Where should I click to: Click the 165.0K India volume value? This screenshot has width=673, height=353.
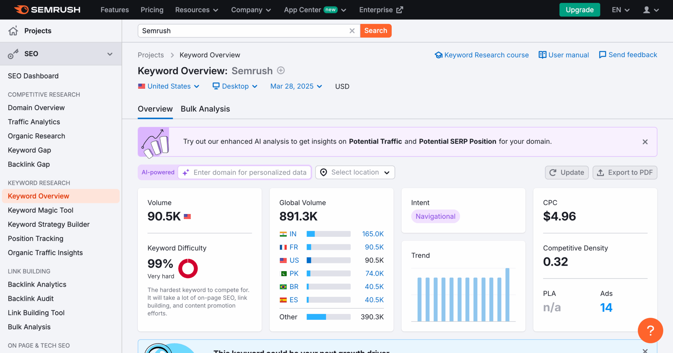373,234
